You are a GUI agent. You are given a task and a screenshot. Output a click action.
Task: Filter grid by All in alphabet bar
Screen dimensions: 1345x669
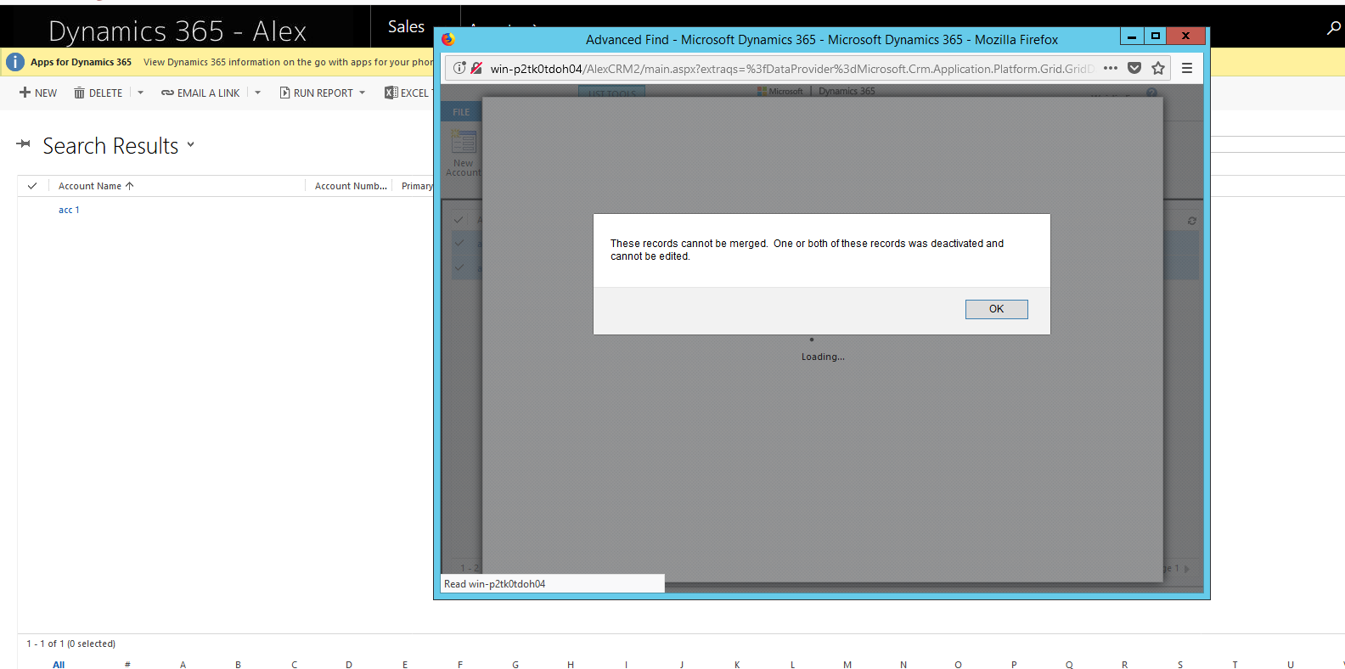point(59,665)
